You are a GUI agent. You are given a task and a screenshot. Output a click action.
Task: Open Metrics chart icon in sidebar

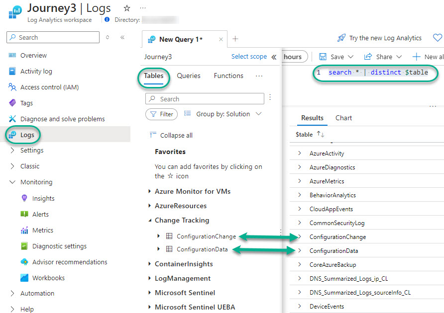(24, 230)
